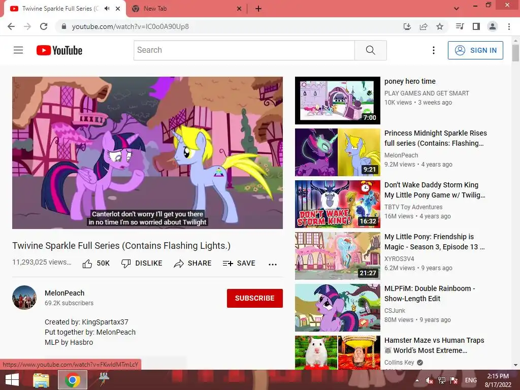Click inside the video player
This screenshot has width=520, height=390.
click(x=147, y=152)
